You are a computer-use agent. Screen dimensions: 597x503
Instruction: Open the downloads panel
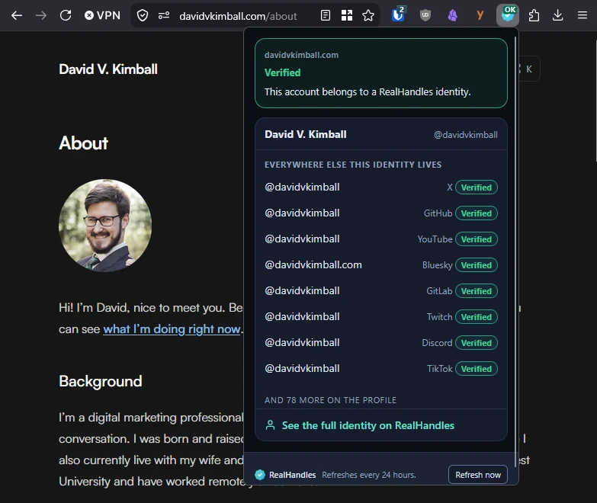coord(558,15)
